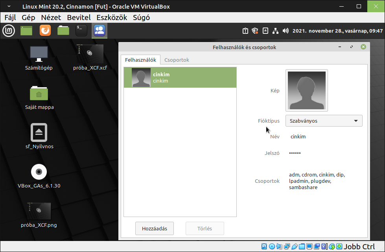385x252 pixels.
Task: Open the Nézet menu
Action: pos(51,18)
